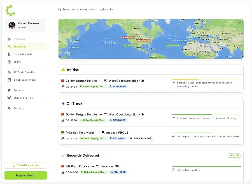Screen dimensions: 252x184
Task: Click the search shipments input field
Action: pyautogui.click(x=88, y=10)
